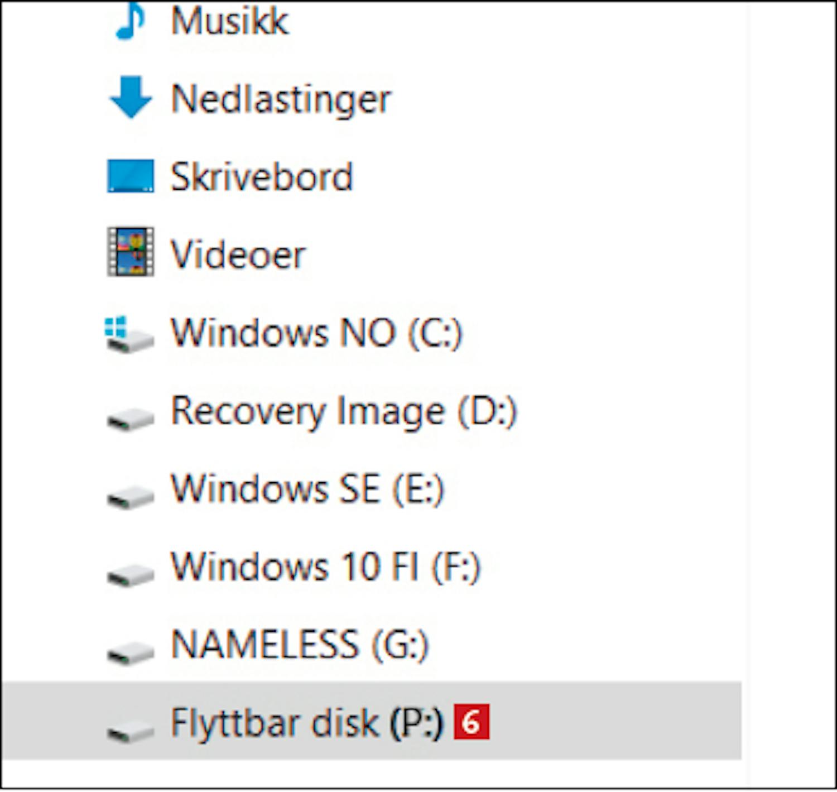Select the Flyttbar disk (P:) removable drive
837x792 pixels.
[x=306, y=723]
